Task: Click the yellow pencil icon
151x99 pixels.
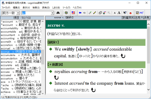Action: pyautogui.click(x=95, y=13)
